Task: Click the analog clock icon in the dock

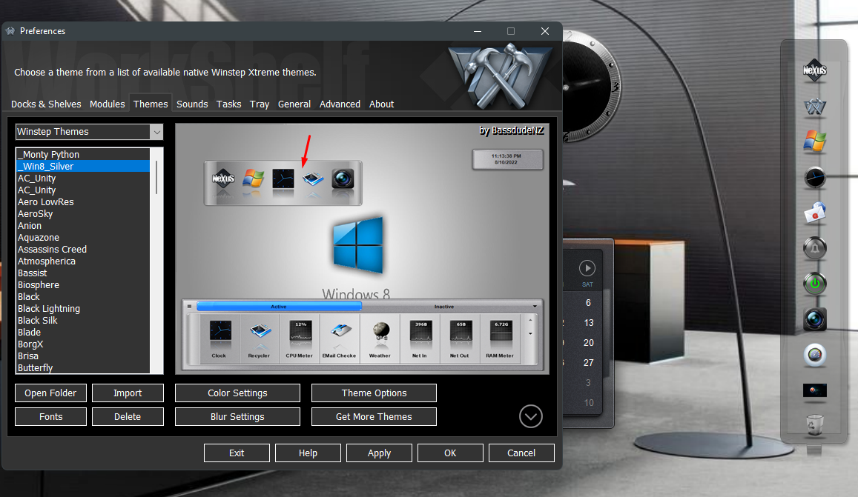Action: (814, 177)
